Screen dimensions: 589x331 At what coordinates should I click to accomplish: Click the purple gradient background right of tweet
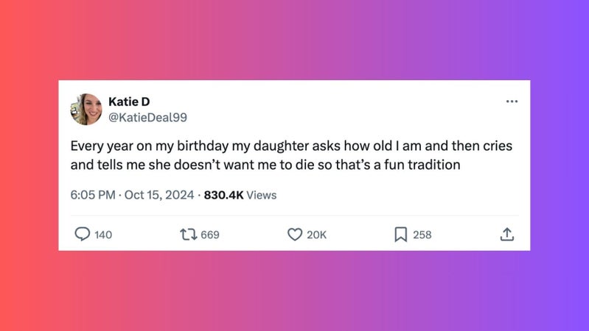559,165
